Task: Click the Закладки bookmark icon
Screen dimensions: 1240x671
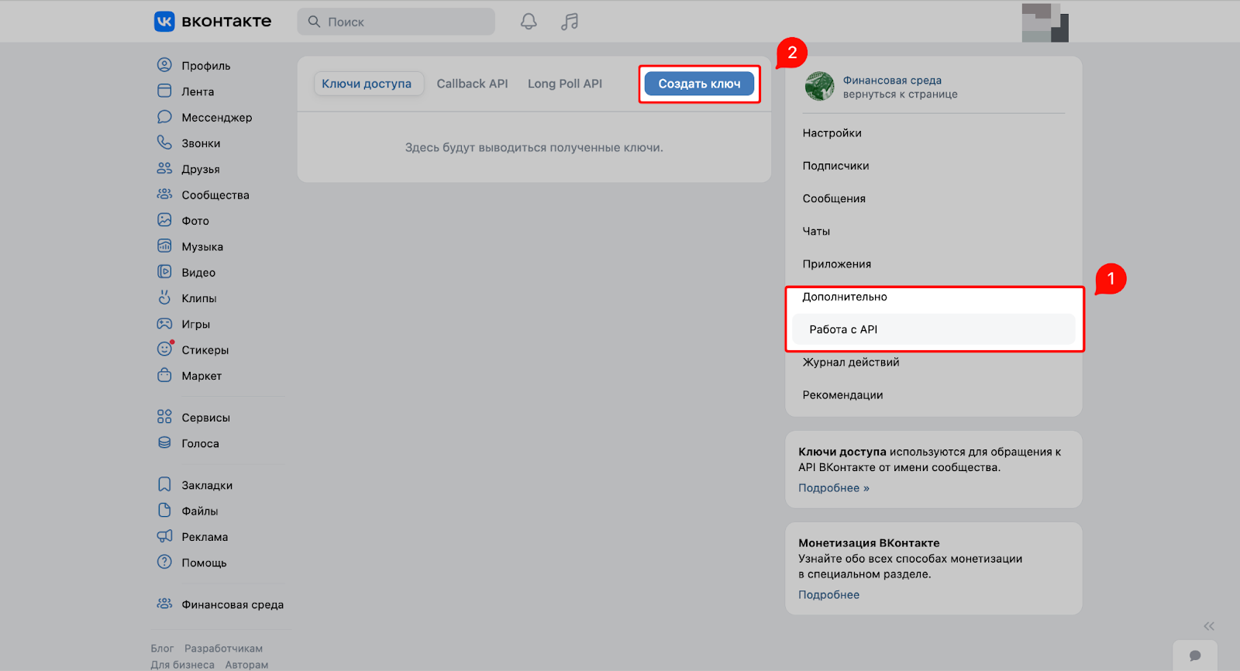Action: click(164, 485)
